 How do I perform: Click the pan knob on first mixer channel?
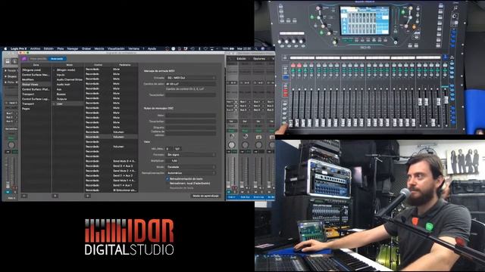point(231,144)
